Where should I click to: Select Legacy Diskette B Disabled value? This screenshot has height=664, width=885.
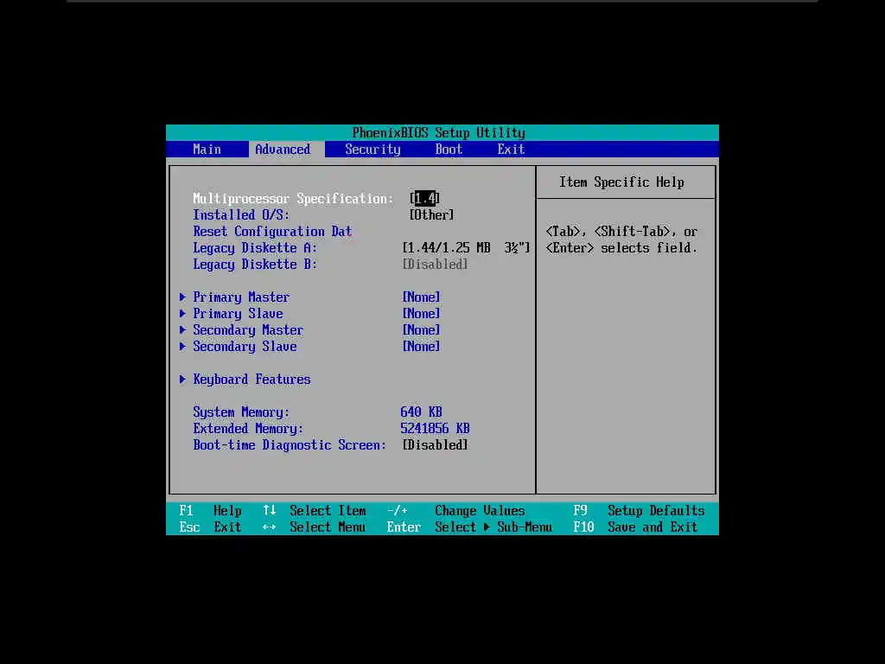click(435, 265)
